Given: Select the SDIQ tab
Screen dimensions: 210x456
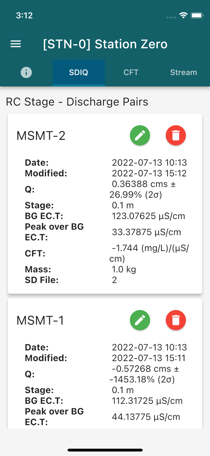Looking at the screenshot, I should (x=78, y=72).
